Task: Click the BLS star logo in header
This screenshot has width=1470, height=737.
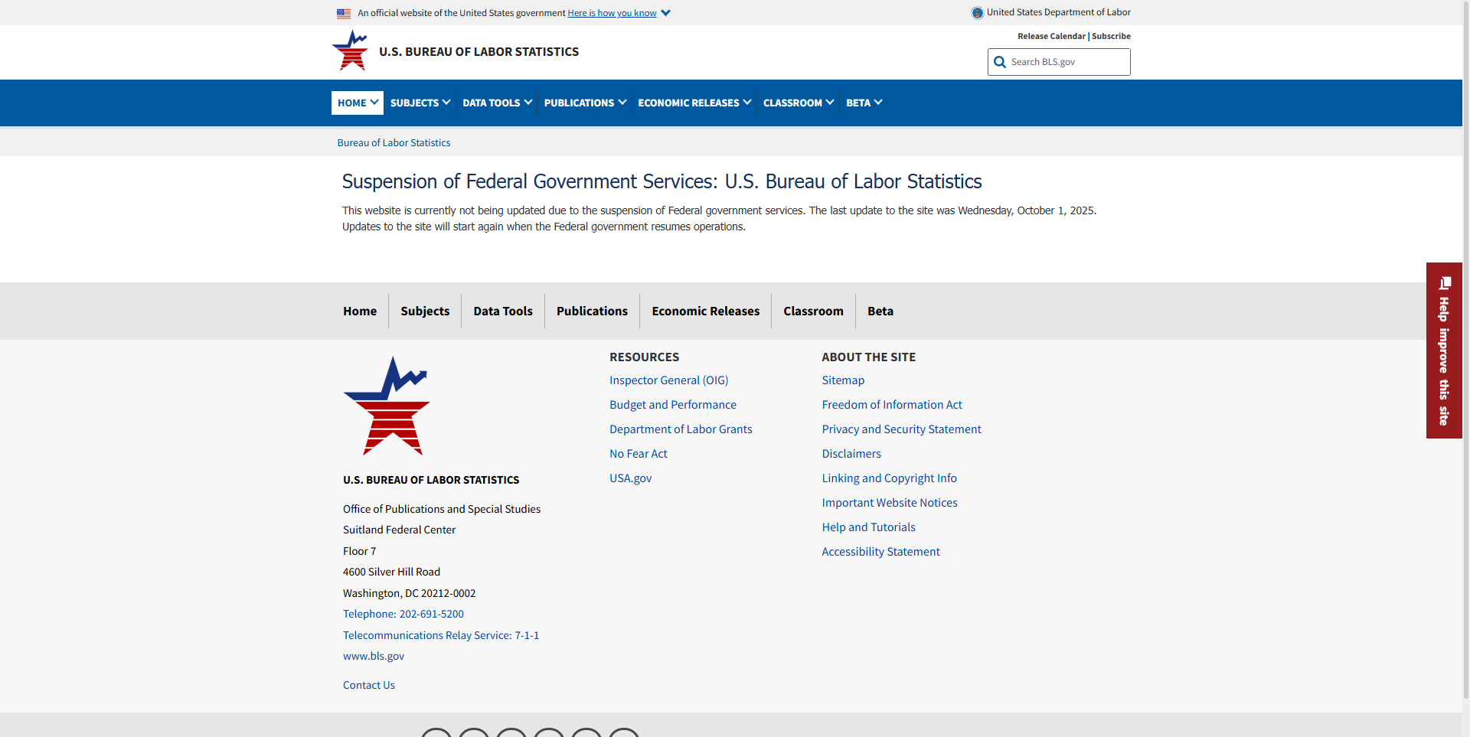Action: (350, 51)
